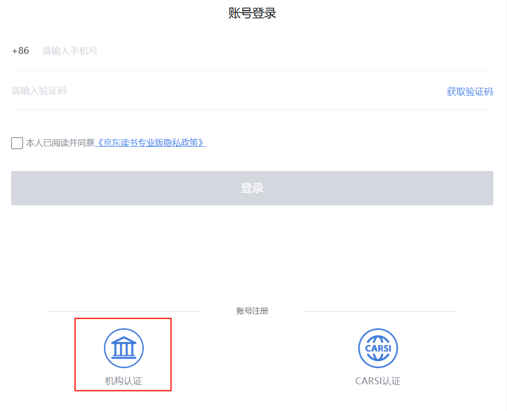
Task: Select the CARSI认证 text label
Action: (378, 381)
